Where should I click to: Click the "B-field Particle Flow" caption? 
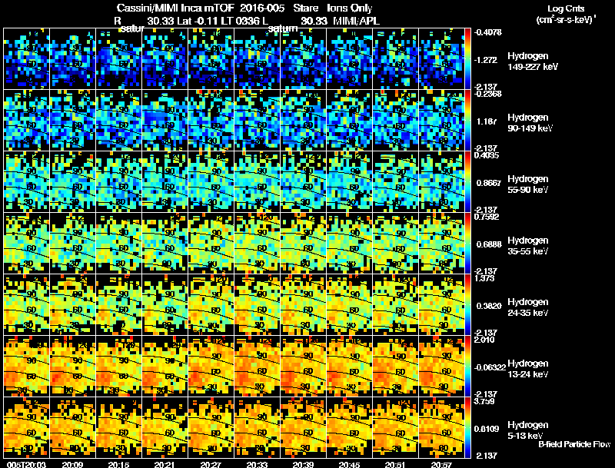574,444
